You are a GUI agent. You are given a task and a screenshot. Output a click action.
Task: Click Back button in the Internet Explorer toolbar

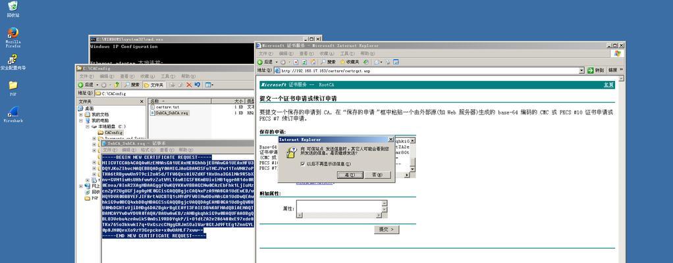coord(265,62)
